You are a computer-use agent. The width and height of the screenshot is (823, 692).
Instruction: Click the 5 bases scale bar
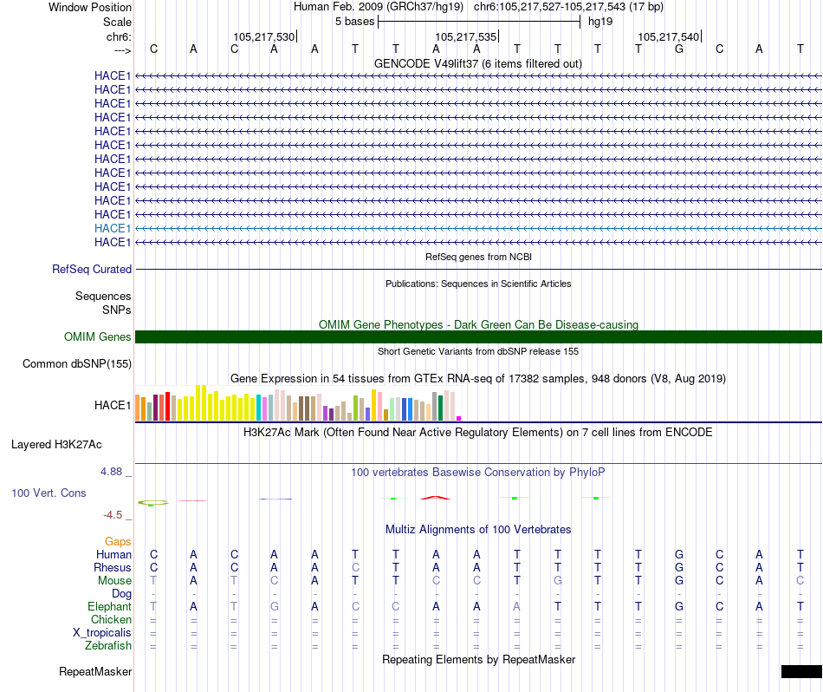point(479,22)
